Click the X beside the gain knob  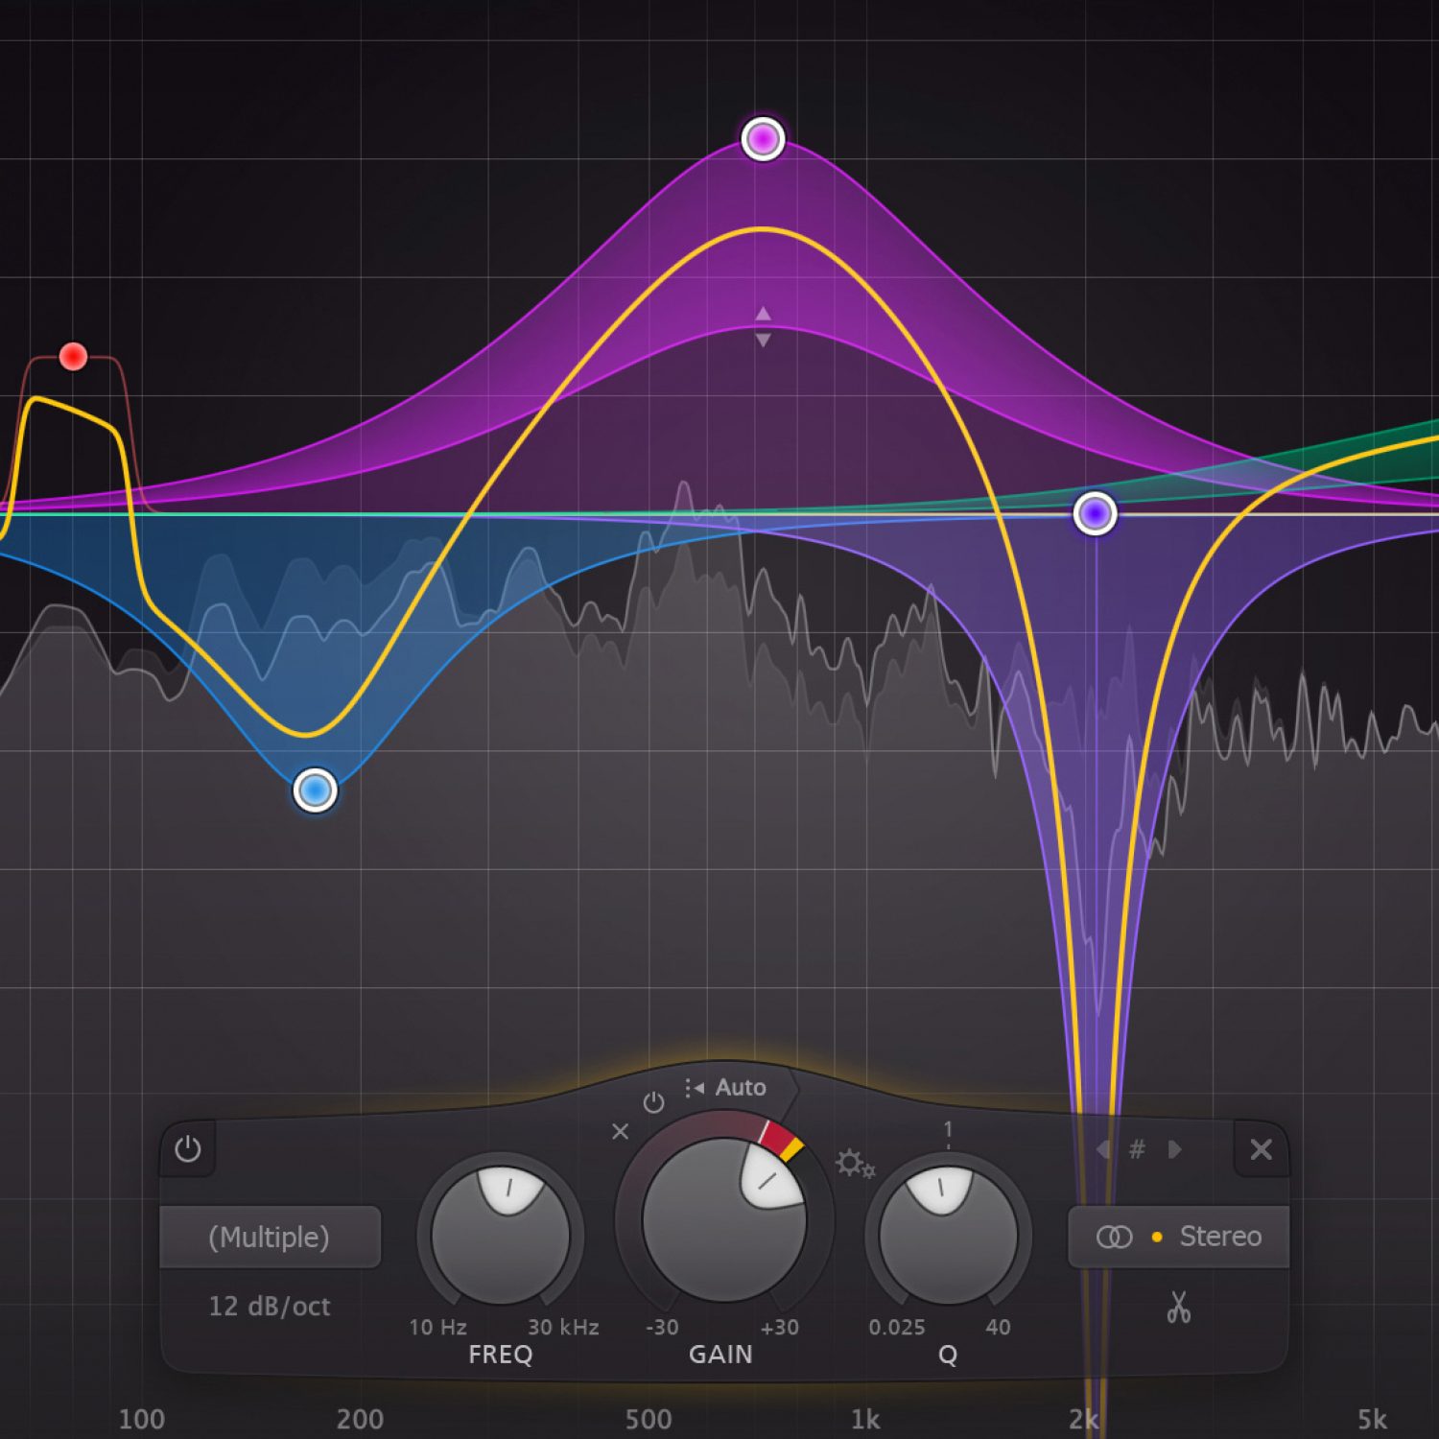coord(621,1132)
